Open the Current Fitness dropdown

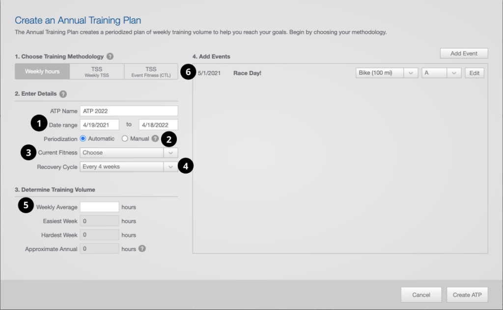[x=129, y=153]
